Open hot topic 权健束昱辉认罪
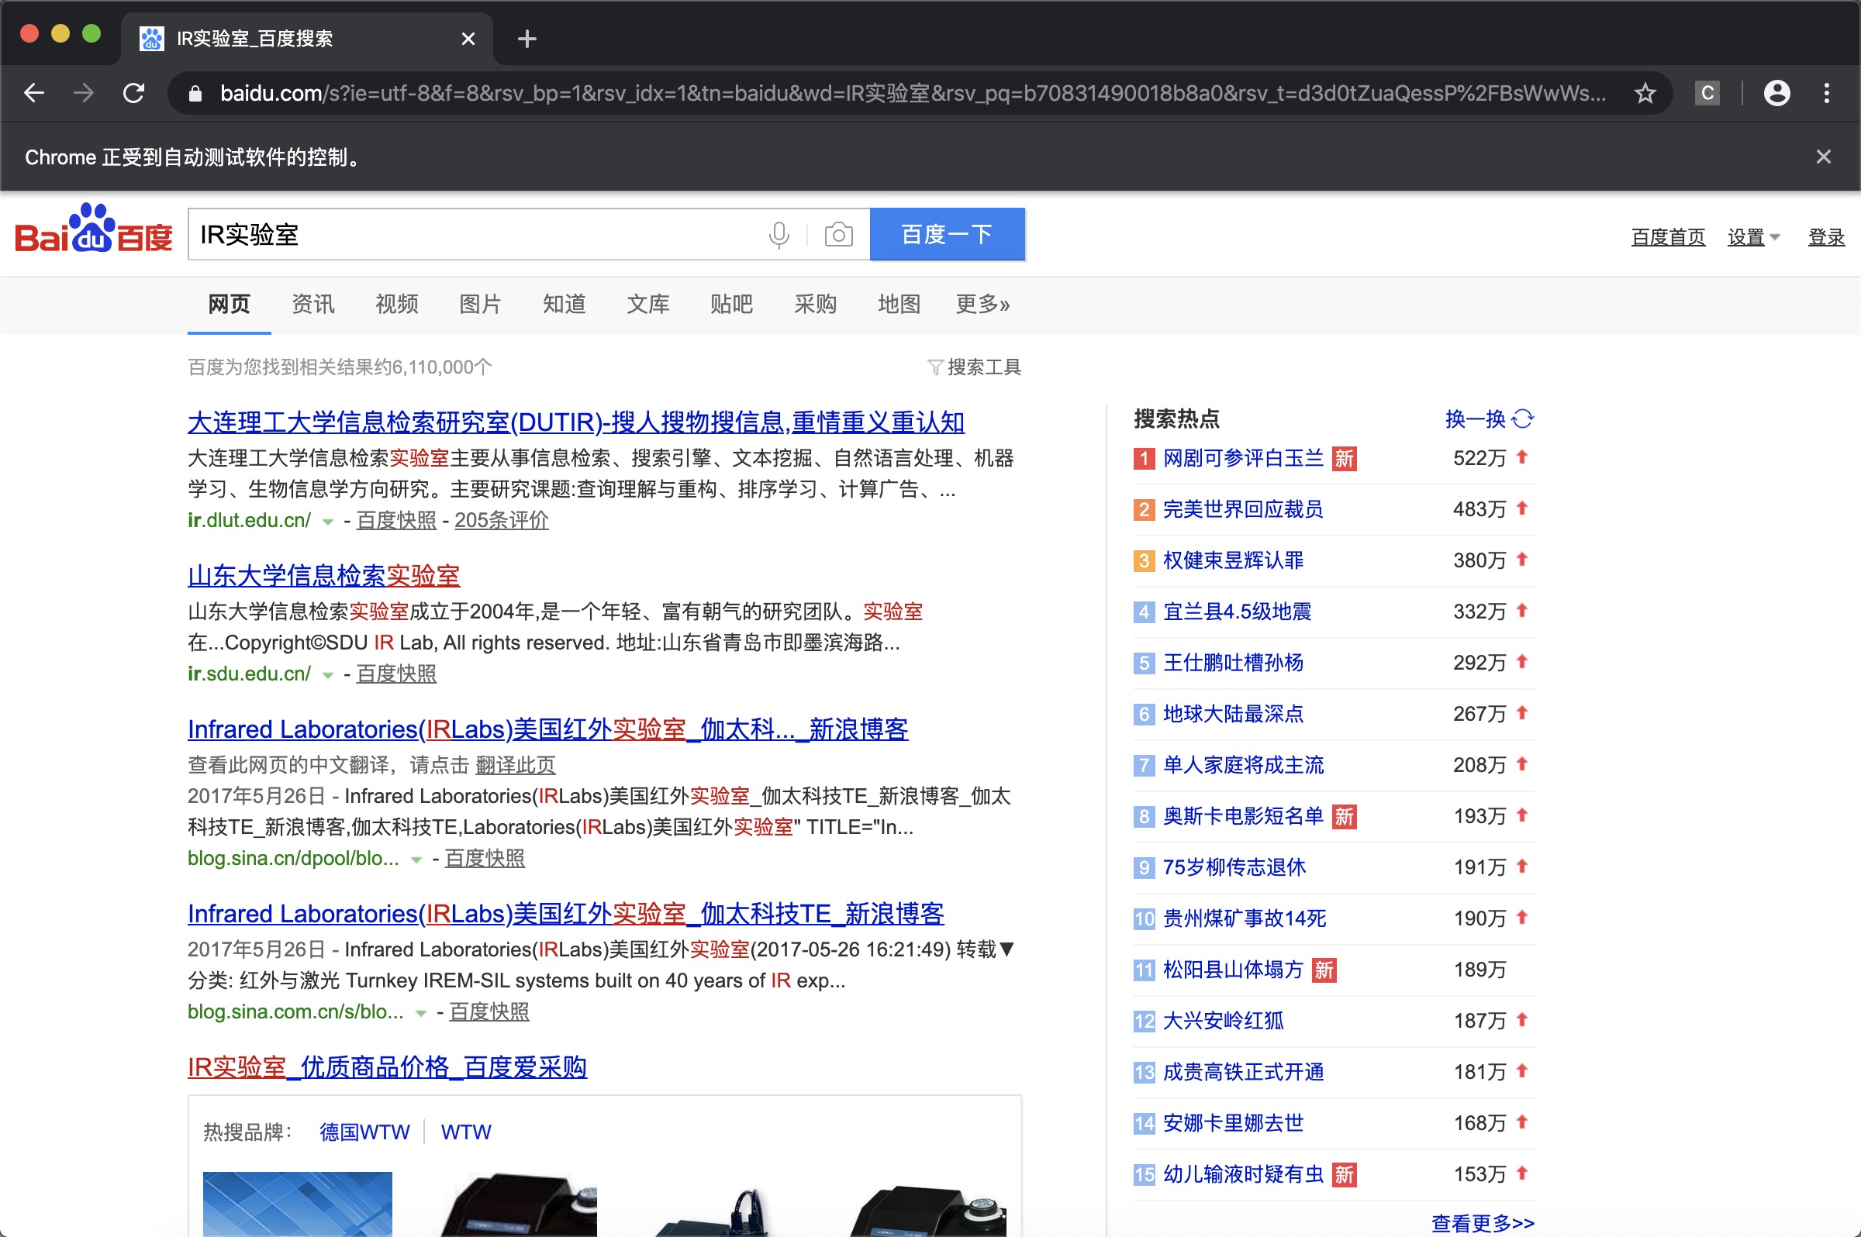Viewport: 1861px width, 1237px height. (x=1234, y=561)
